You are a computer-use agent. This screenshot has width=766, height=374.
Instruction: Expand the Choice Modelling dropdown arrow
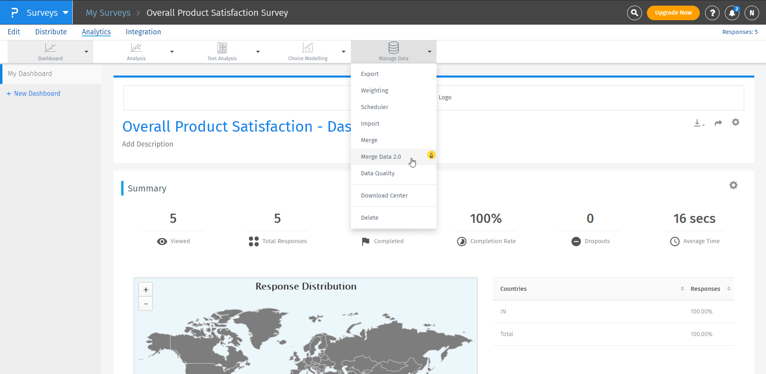click(x=344, y=52)
